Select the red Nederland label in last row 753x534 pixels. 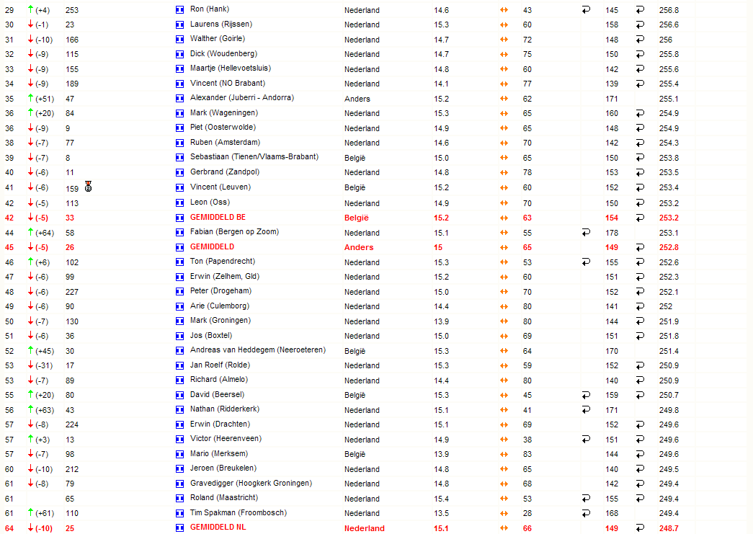coord(365,528)
